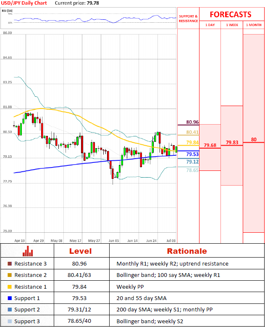Click the Apr 29 date axis label
This screenshot has width=265, height=327.
[39, 240]
